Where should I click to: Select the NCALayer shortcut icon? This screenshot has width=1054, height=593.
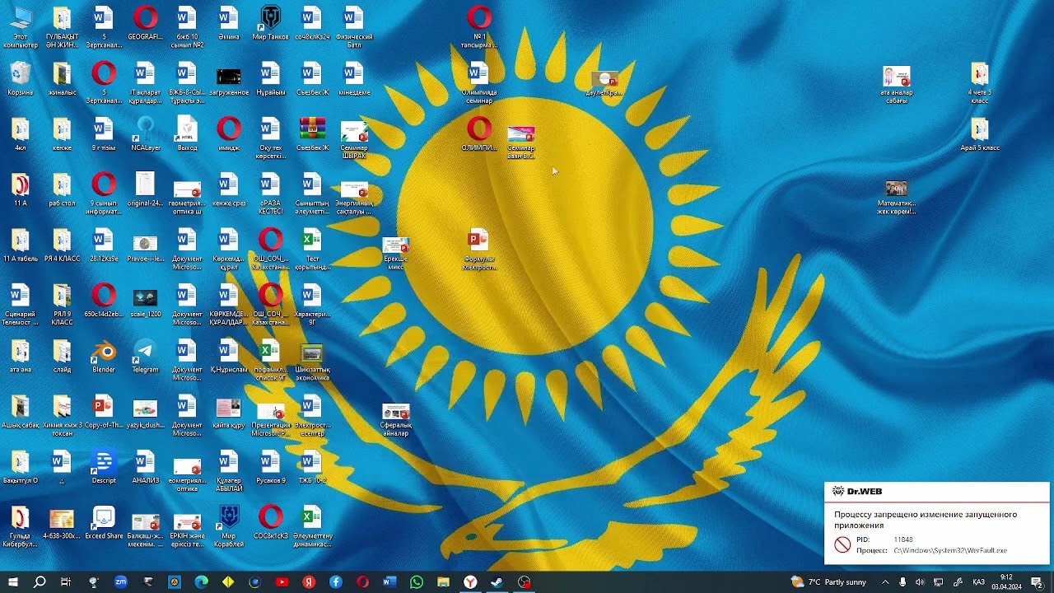click(146, 136)
